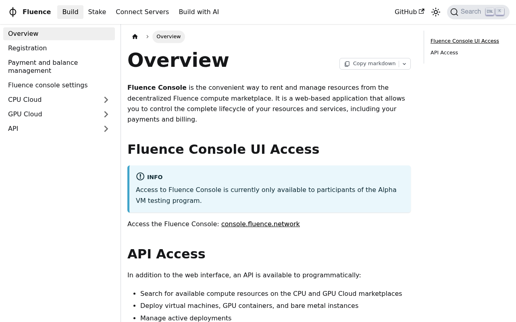The height and width of the screenshot is (322, 516).
Task: Click the info exclamation icon
Action: pyautogui.click(x=140, y=177)
